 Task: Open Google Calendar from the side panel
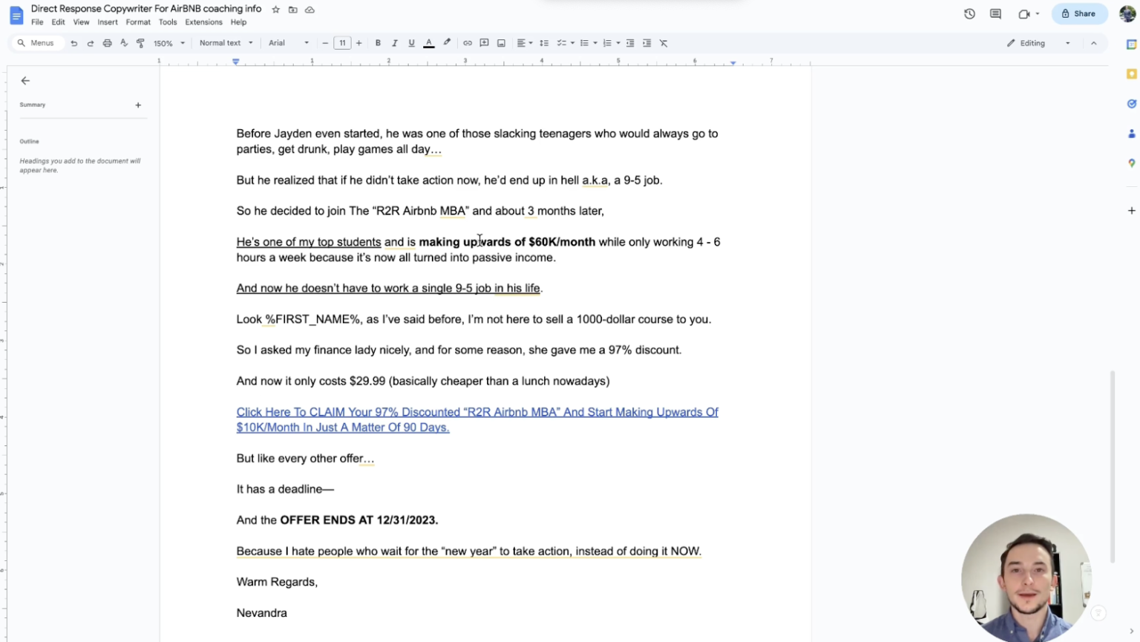coord(1130,44)
